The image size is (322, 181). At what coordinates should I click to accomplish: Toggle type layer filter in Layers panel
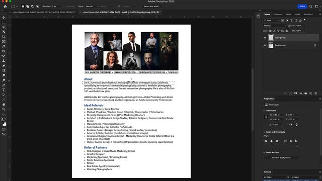point(291,21)
